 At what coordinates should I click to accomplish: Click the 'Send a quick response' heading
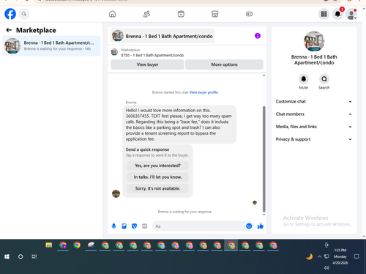(x=147, y=149)
